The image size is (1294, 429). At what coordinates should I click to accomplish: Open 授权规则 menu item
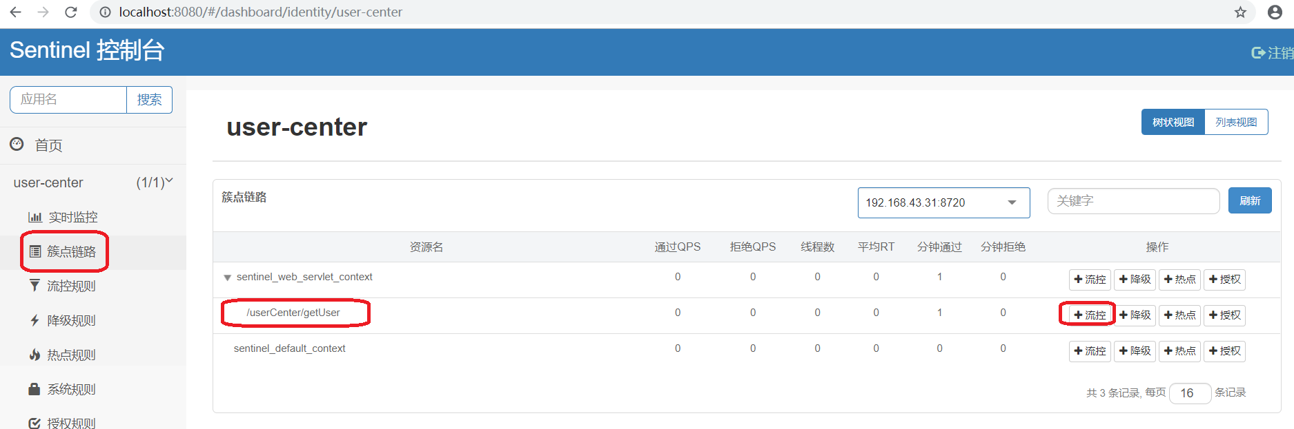tap(71, 422)
